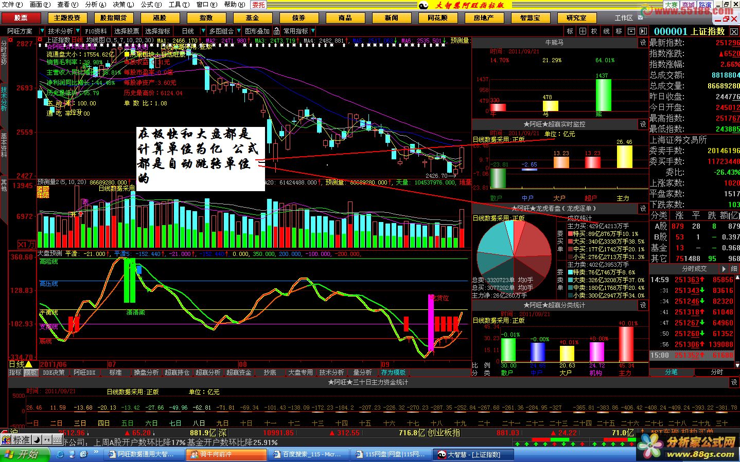Open the 公式 (Formula) menu
This screenshot has width=740, height=462.
(151, 5)
